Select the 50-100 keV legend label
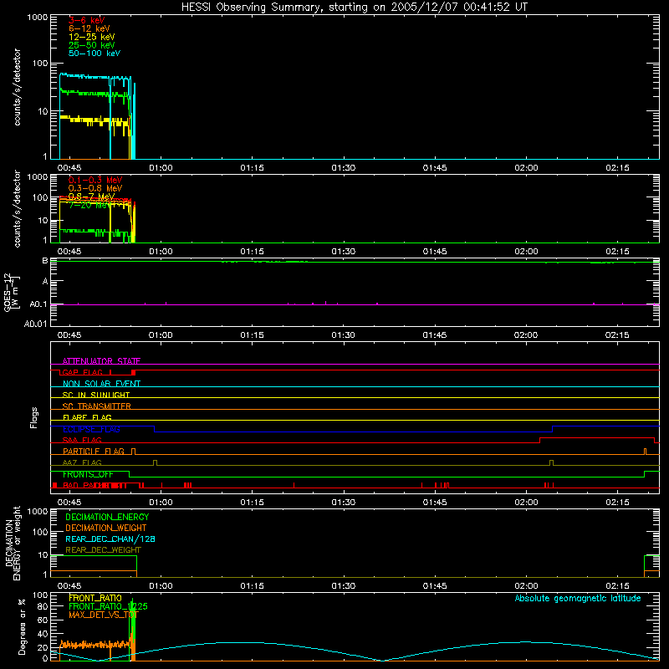The width and height of the screenshot is (669, 669). [x=94, y=54]
